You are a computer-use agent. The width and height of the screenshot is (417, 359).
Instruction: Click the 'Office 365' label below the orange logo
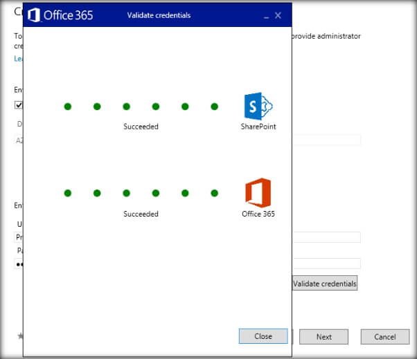tap(258, 214)
